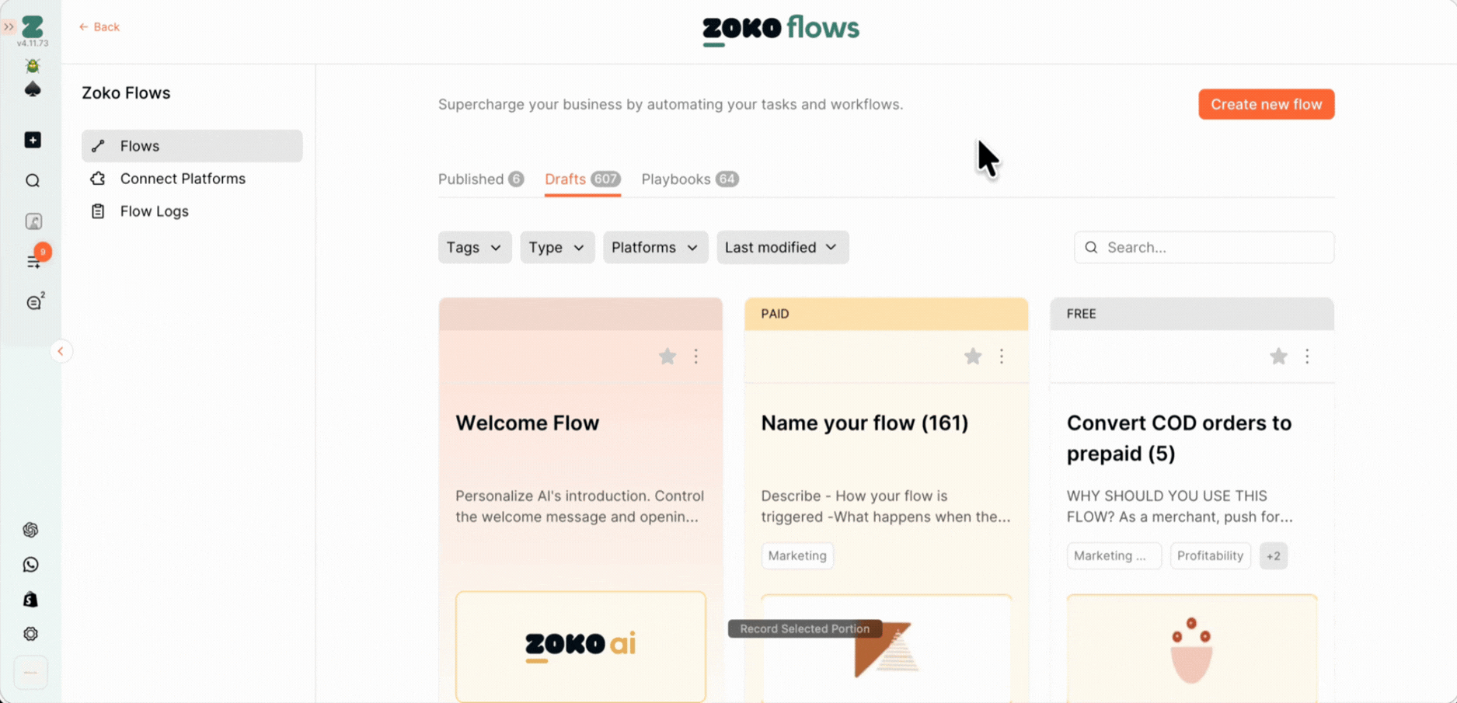Select Flows in the side menu
This screenshot has width=1457, height=703.
pyautogui.click(x=192, y=146)
